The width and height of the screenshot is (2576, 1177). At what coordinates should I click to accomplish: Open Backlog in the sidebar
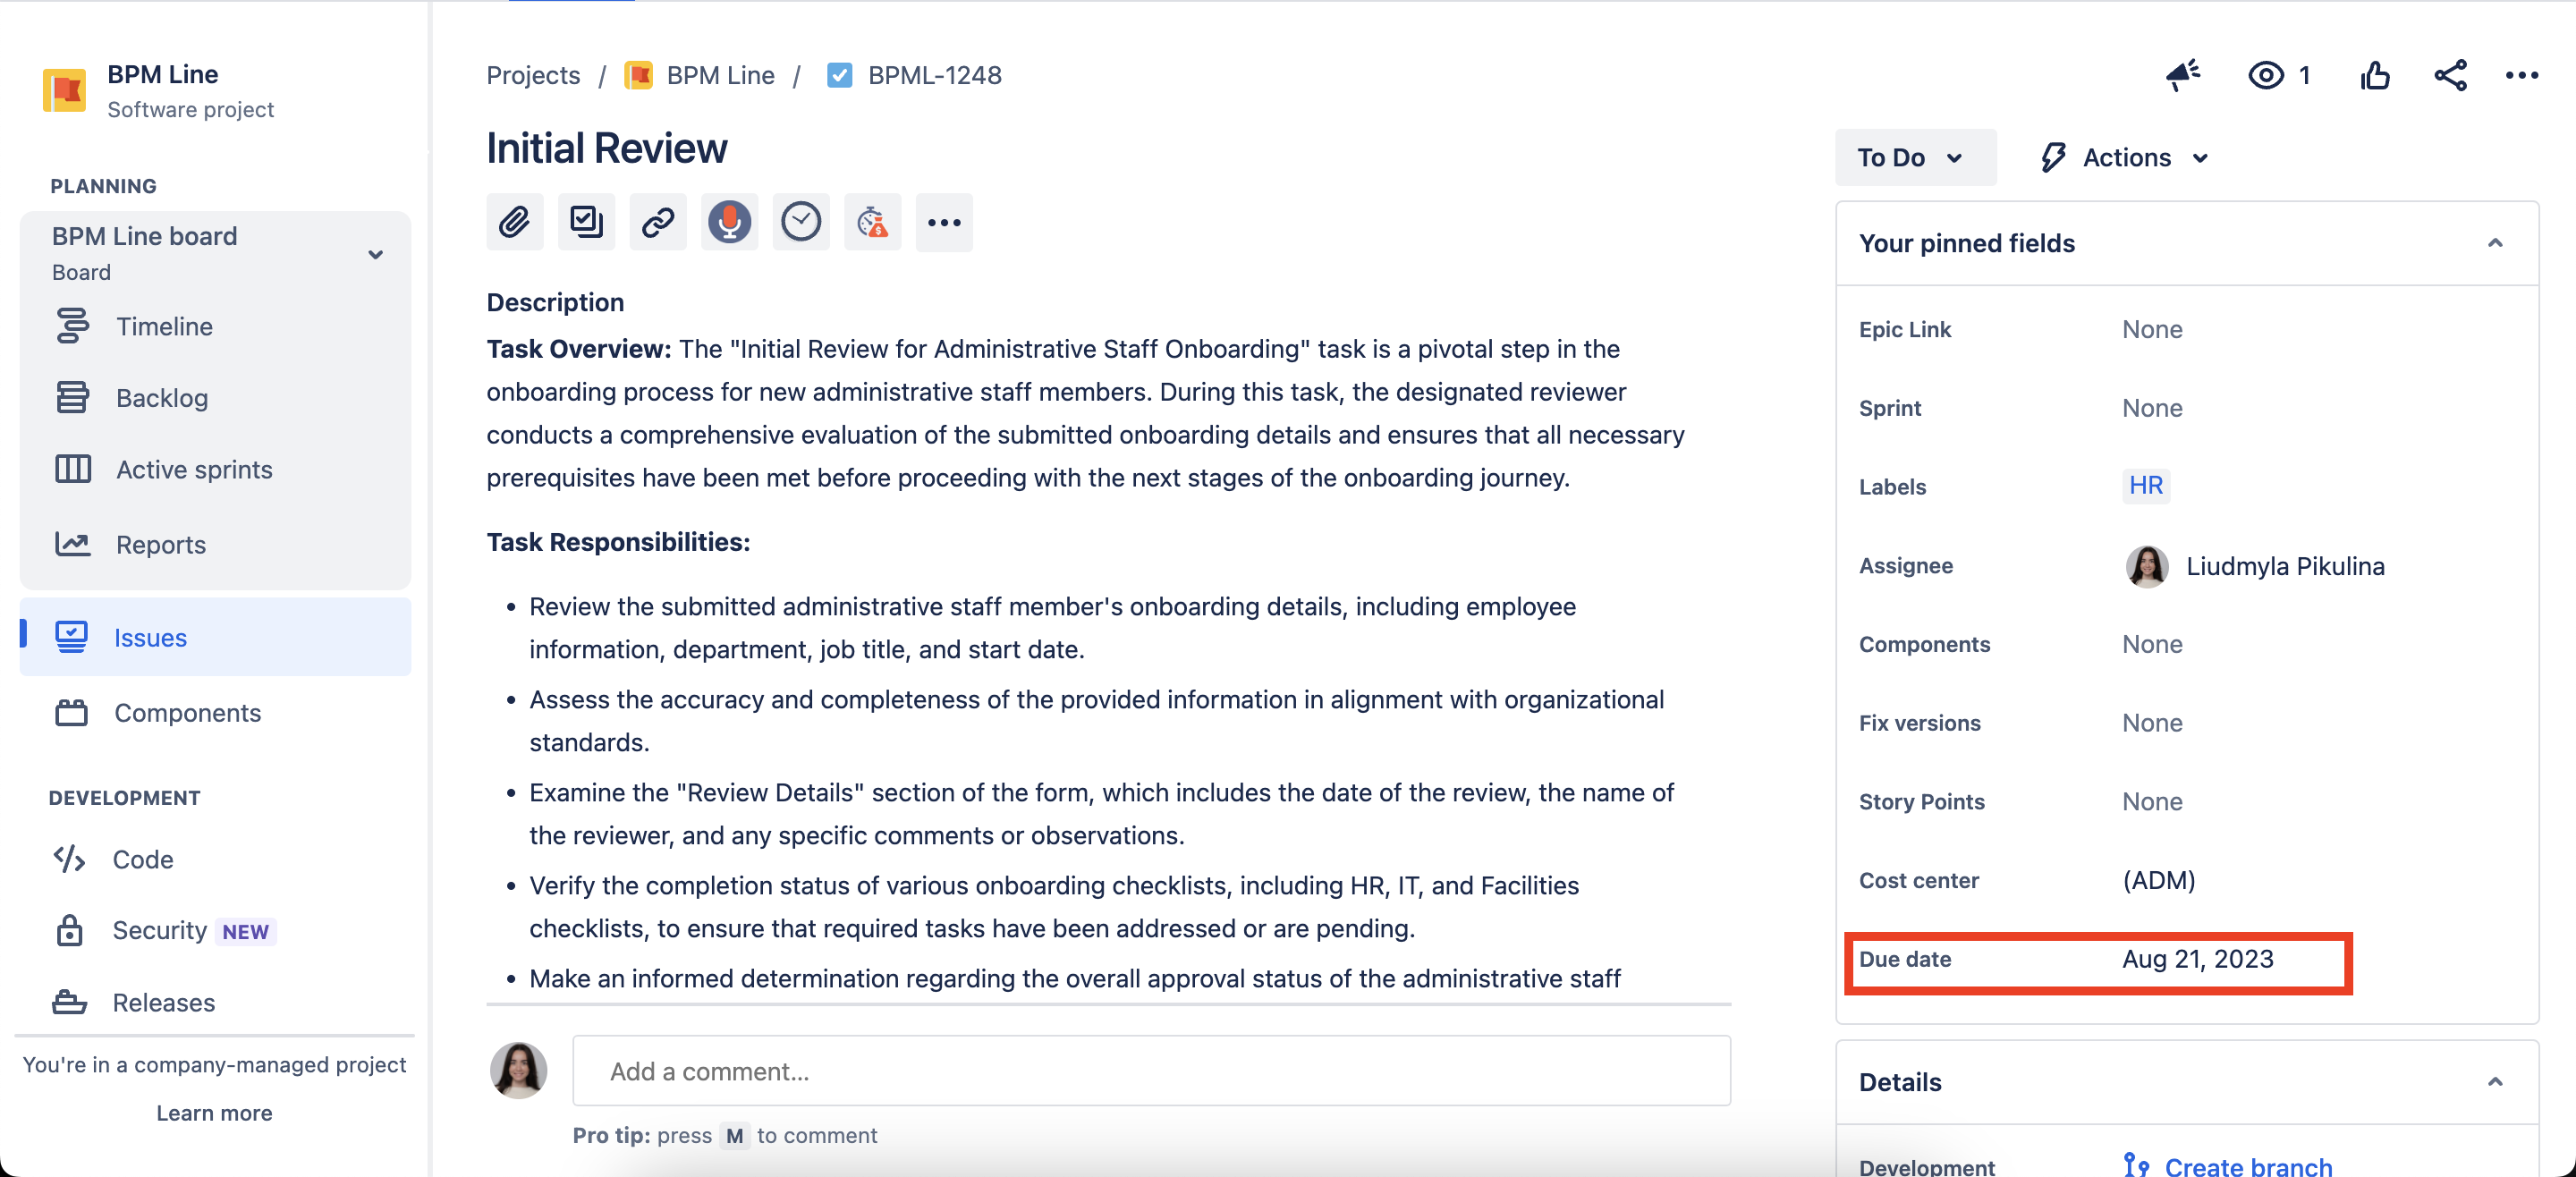point(162,398)
